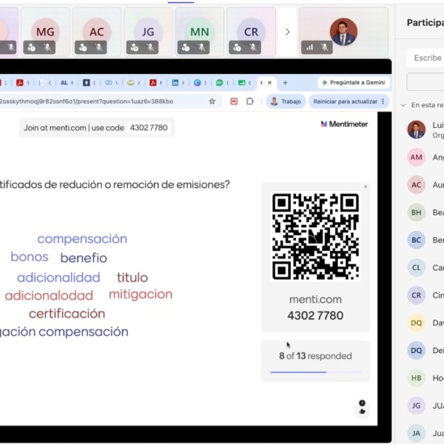The image size is (444, 444).
Task: Click the signal strength icon on the presenter's tile
Action: [309, 47]
